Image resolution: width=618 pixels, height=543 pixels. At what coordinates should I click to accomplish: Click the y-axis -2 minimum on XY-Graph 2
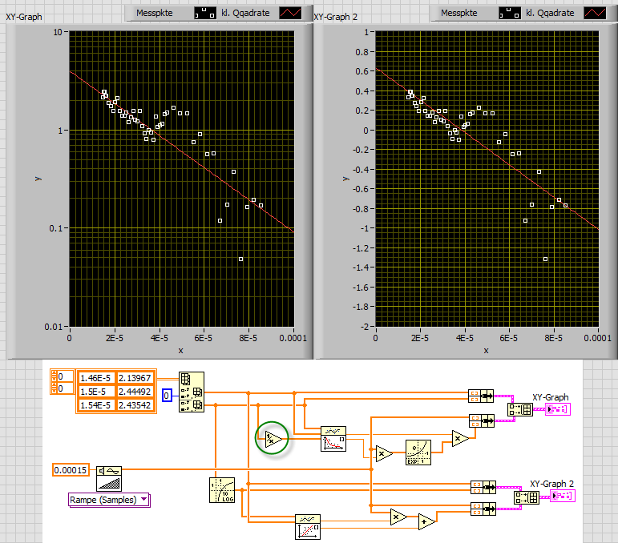[x=365, y=327]
